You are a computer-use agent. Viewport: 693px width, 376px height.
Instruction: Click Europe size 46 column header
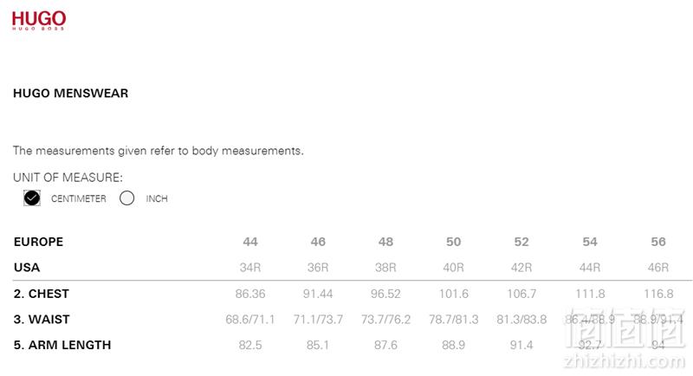[x=318, y=242]
